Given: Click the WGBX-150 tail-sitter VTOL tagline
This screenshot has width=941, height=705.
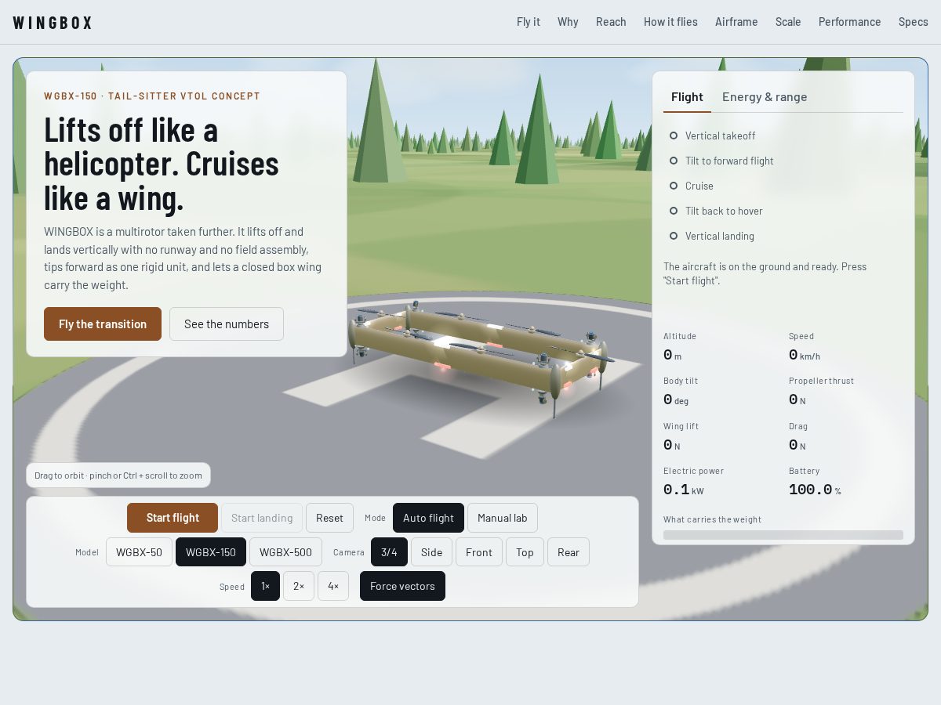Looking at the screenshot, I should (152, 96).
